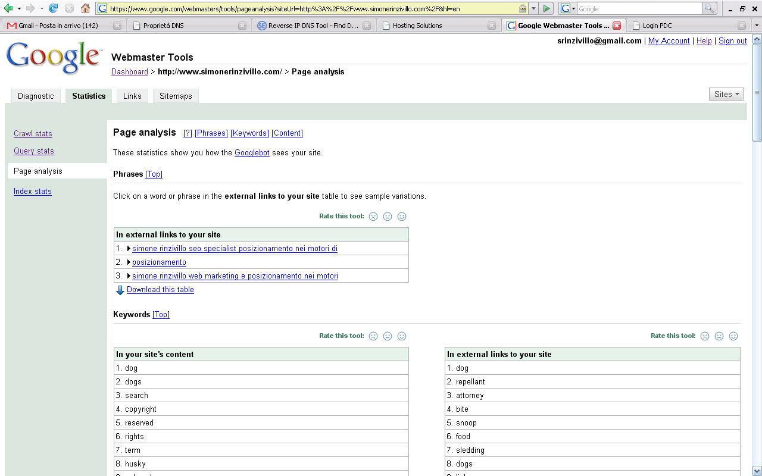Click the browser Back arrow button
Viewport: 762px width, 476px height.
[x=8, y=8]
